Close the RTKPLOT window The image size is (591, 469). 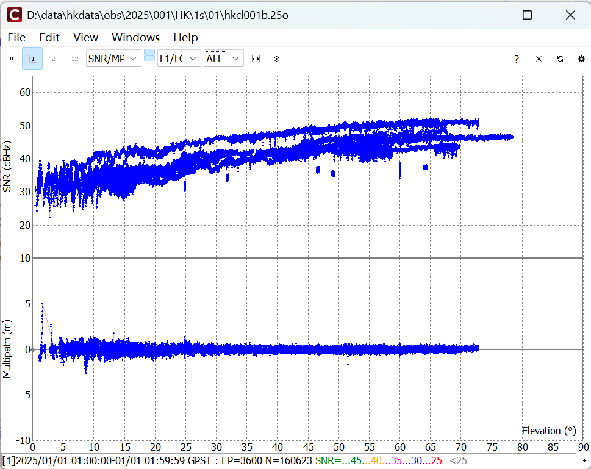[570, 15]
